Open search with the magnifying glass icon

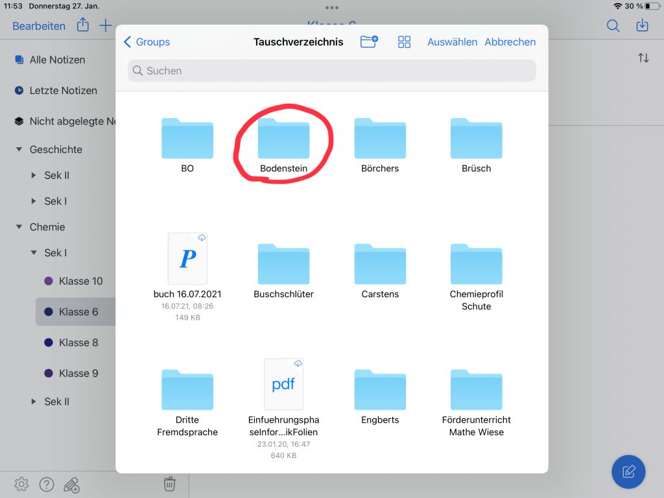613,25
